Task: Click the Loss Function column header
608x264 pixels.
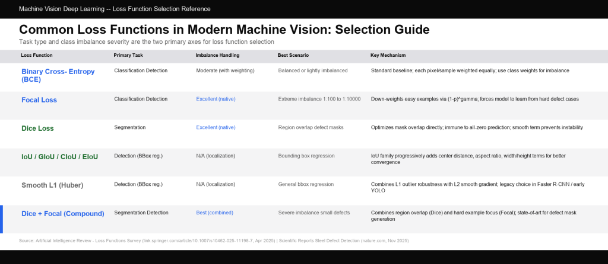Action: click(37, 55)
